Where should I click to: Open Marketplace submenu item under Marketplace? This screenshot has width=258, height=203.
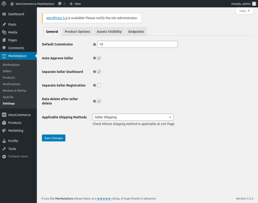[11, 65]
